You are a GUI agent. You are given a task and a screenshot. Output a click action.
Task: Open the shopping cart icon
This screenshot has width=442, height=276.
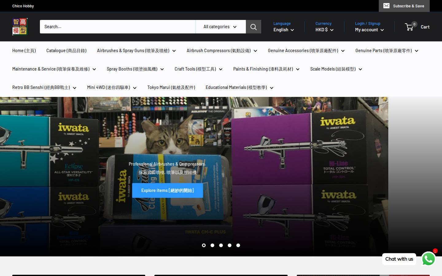point(409,27)
